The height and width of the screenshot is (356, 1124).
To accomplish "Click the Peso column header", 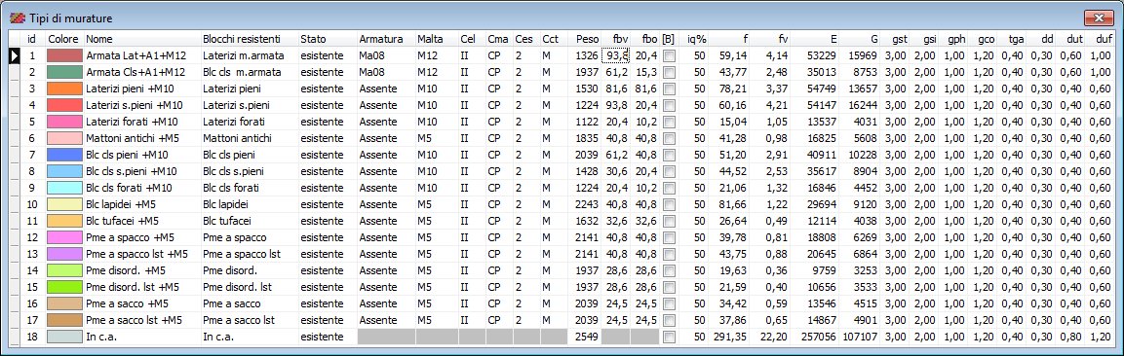I will tap(585, 39).
